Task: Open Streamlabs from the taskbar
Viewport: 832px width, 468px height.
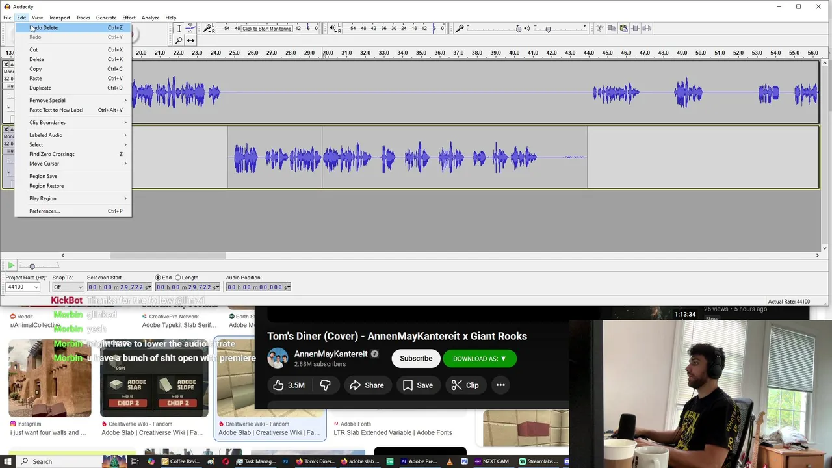Action: pos(539,461)
